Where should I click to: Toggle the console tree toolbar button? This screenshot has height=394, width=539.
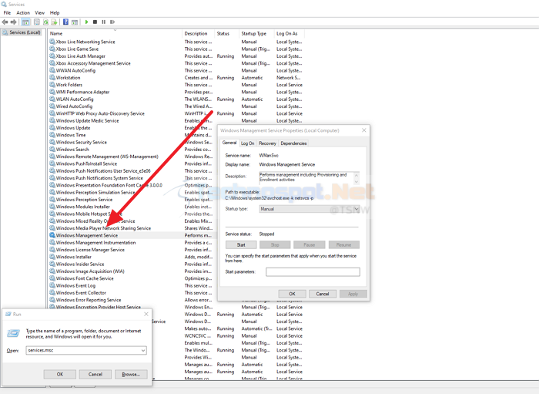pyautogui.click(x=25, y=22)
